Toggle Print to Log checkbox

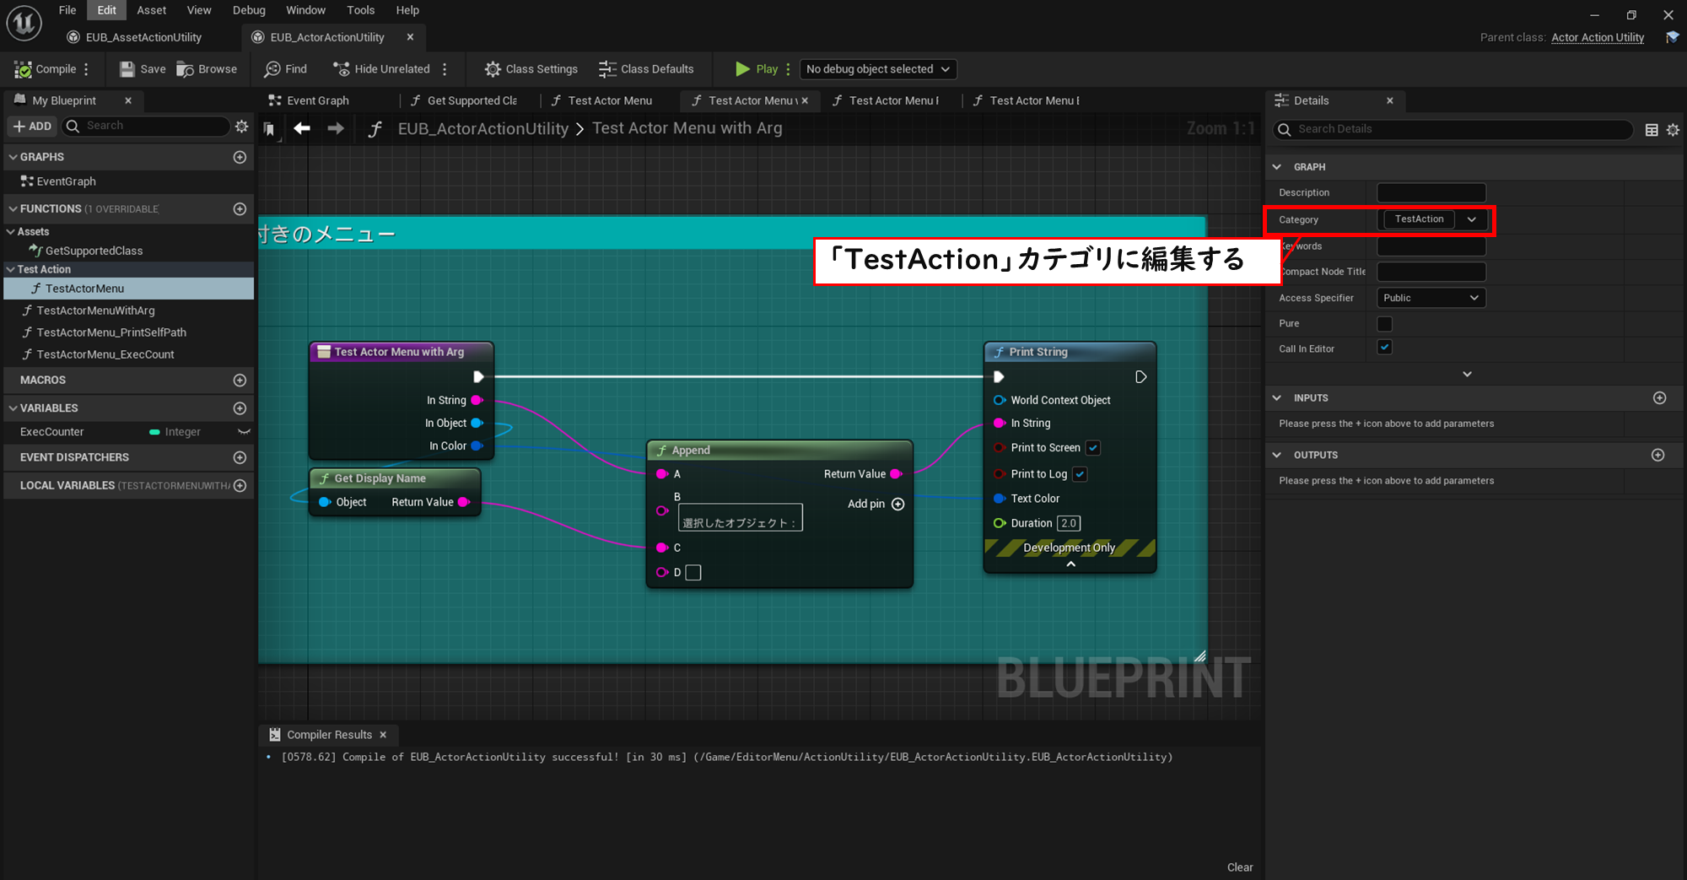[1080, 474]
